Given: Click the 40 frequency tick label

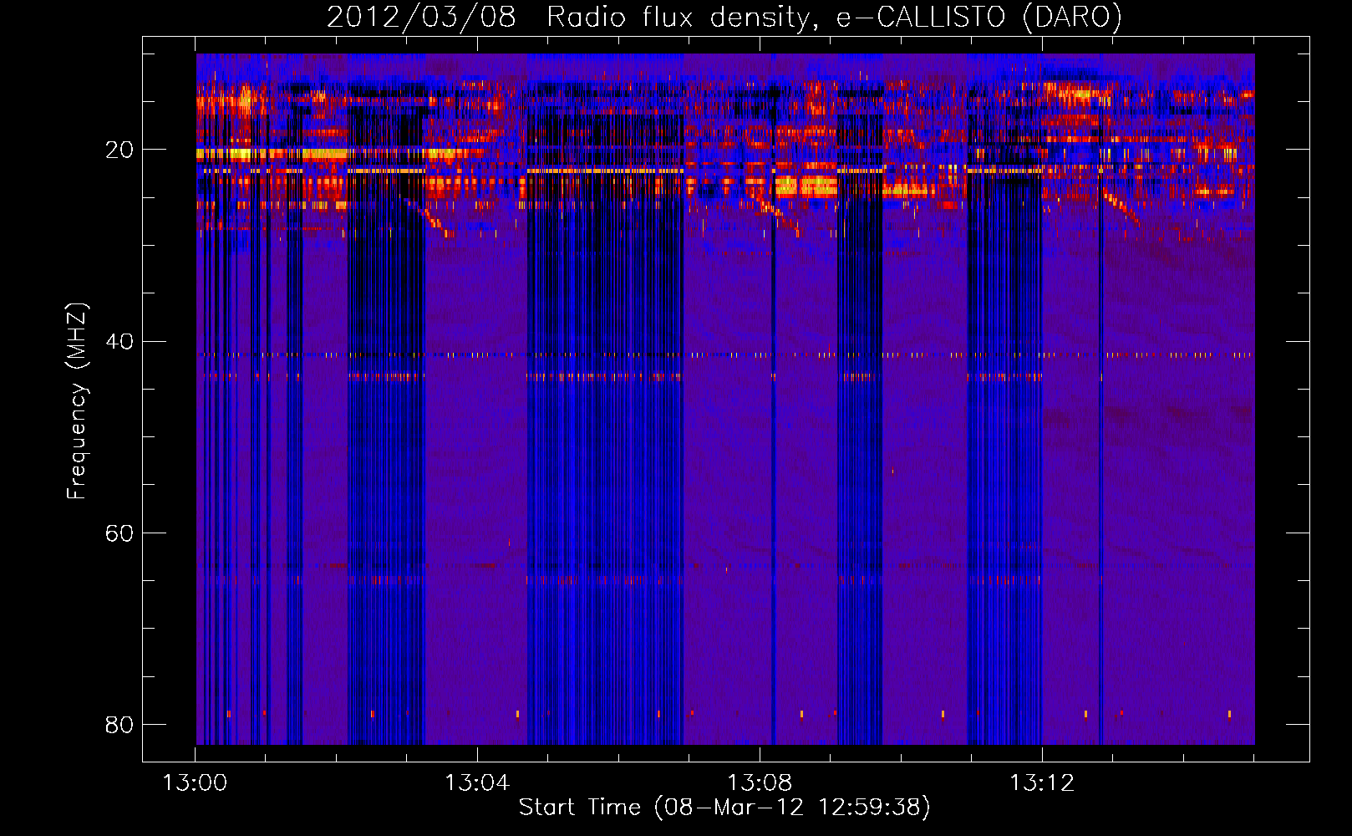Looking at the screenshot, I should [119, 341].
